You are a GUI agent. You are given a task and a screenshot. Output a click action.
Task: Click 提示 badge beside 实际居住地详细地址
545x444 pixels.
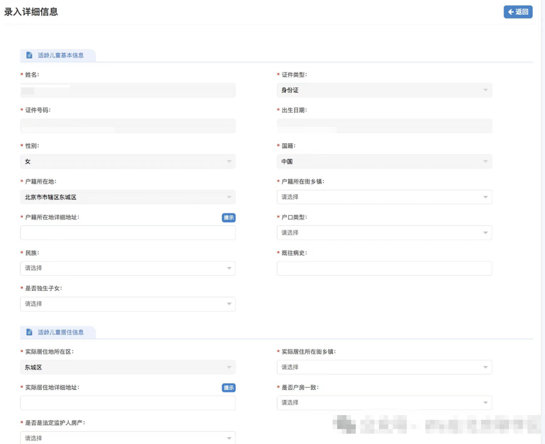point(228,388)
